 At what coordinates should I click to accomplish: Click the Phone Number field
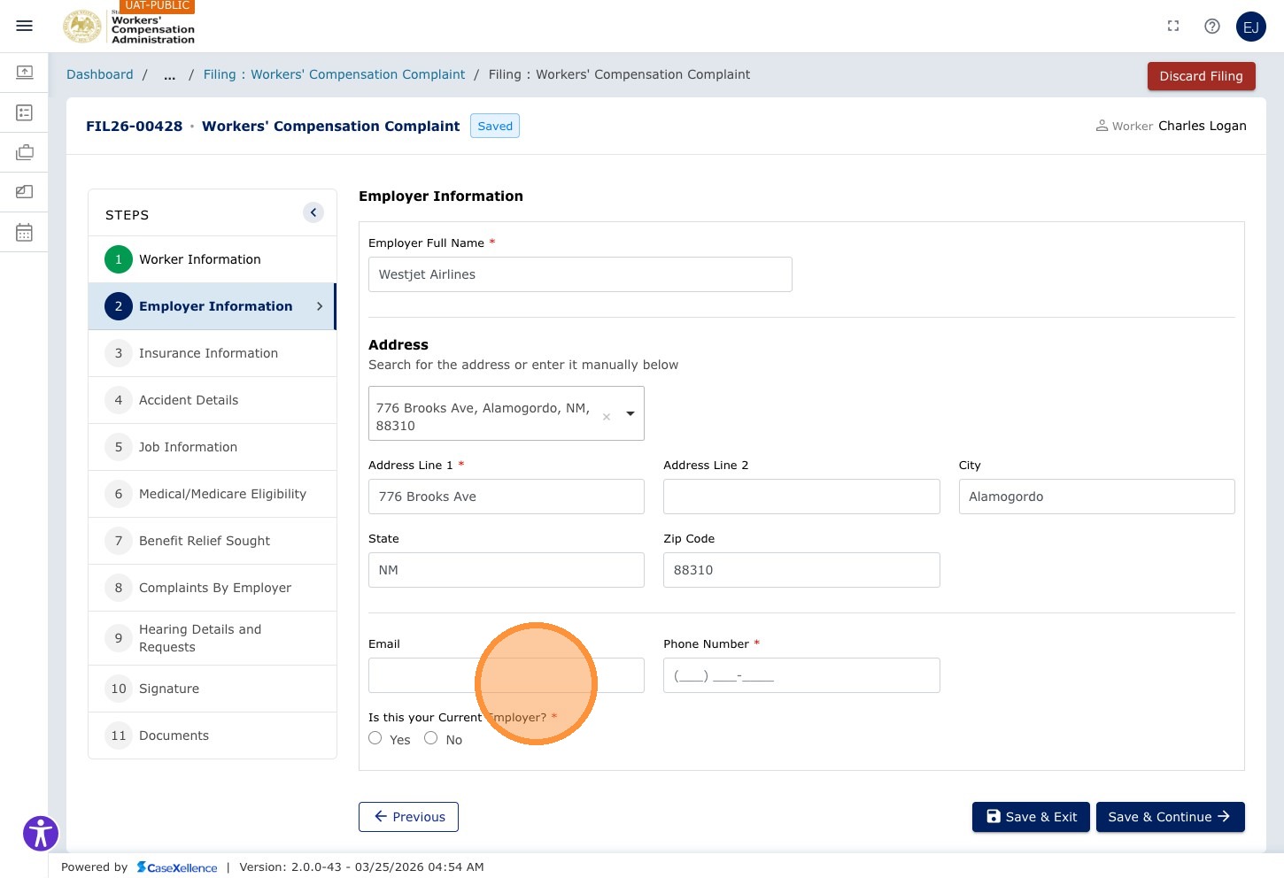click(x=801, y=675)
